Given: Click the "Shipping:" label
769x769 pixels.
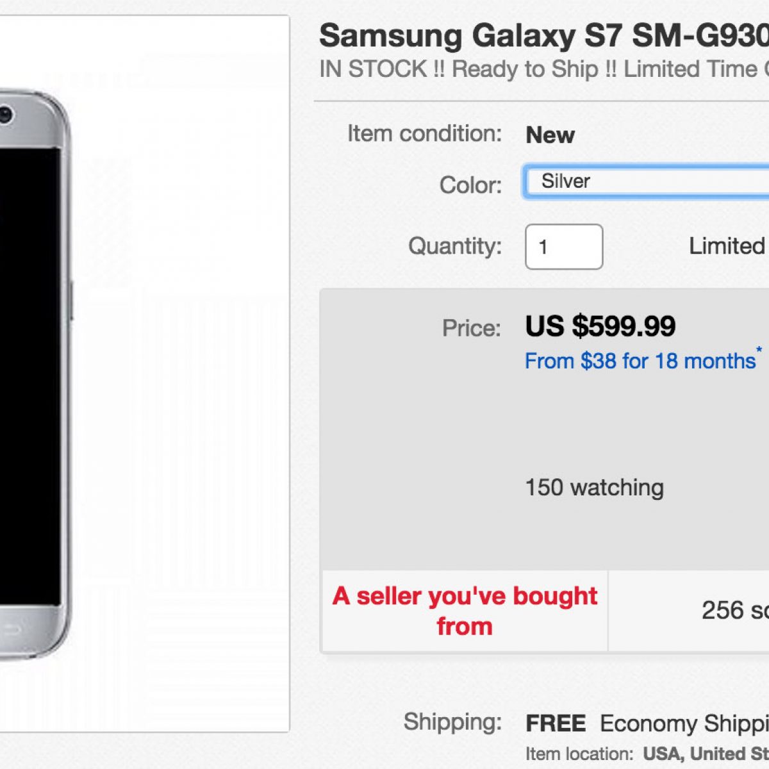Looking at the screenshot, I should [x=452, y=722].
